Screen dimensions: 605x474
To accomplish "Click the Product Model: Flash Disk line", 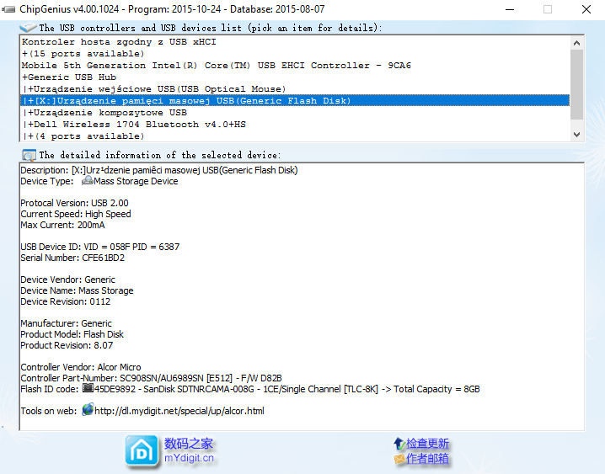I will click(x=72, y=334).
